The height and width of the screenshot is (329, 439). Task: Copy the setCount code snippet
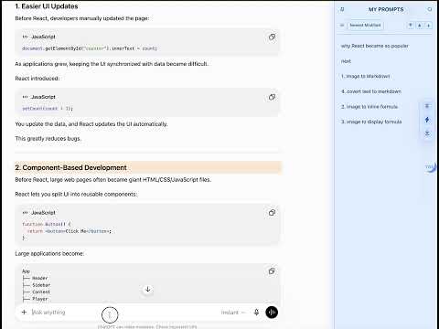272,97
